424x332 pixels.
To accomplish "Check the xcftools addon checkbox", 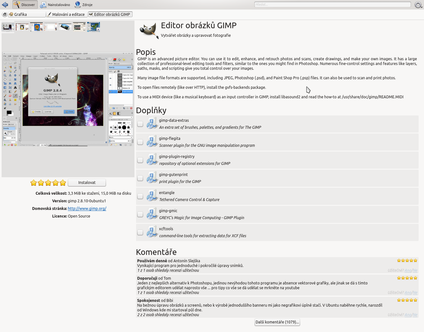I will point(140,232).
